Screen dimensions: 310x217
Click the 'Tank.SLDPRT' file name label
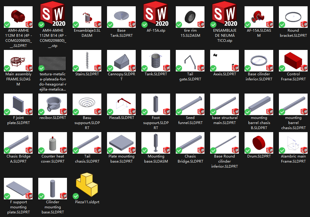[x=156, y=74]
